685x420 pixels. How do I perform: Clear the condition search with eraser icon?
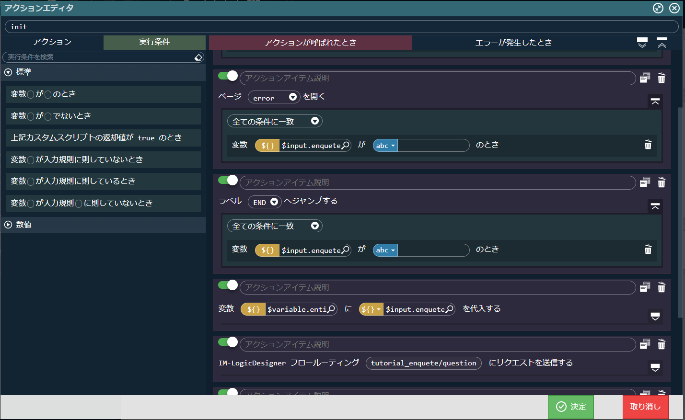tap(198, 57)
